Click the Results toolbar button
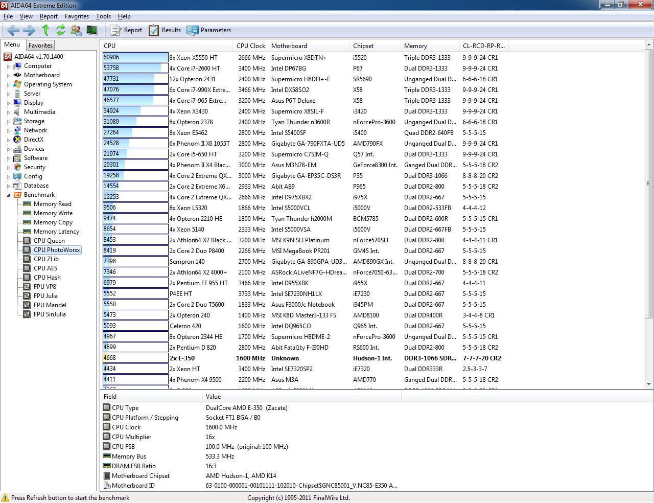Screen dimensions: 654x503 coord(165,30)
